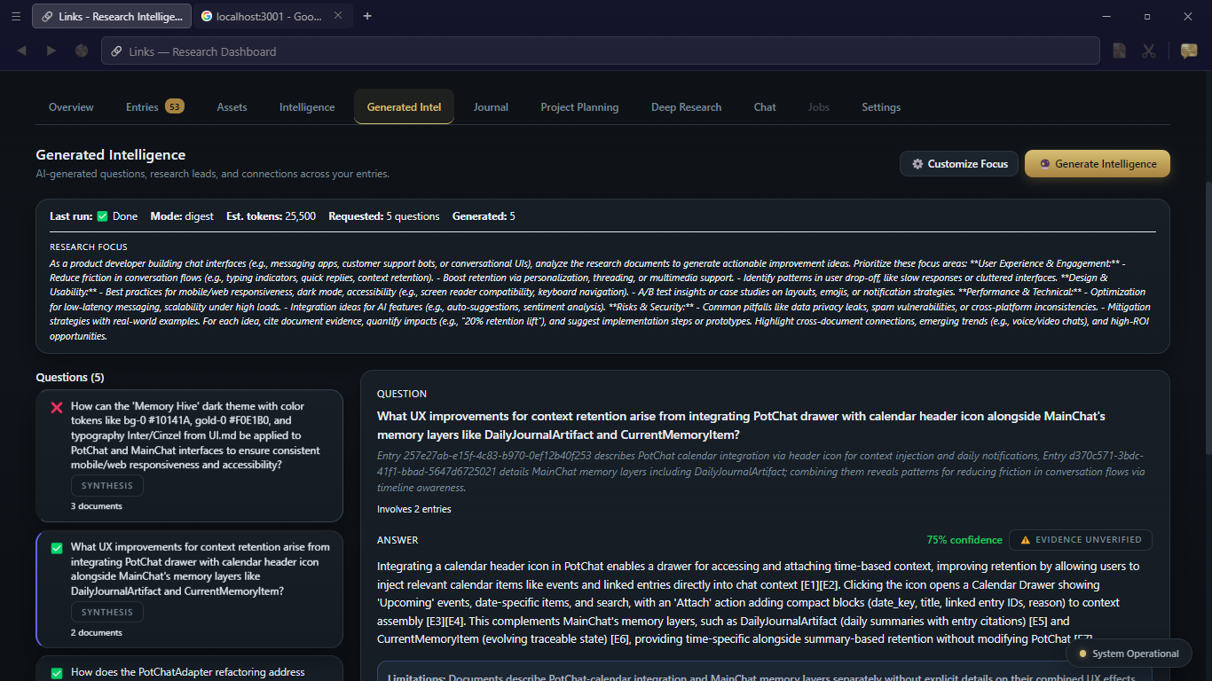
Task: Click the gear icon in Customize Focus
Action: pyautogui.click(x=917, y=164)
